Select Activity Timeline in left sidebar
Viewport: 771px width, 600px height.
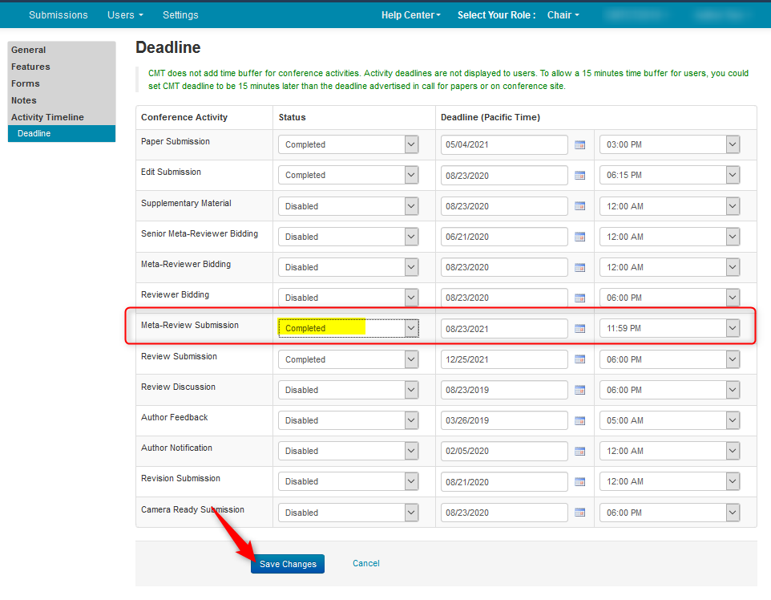(47, 117)
